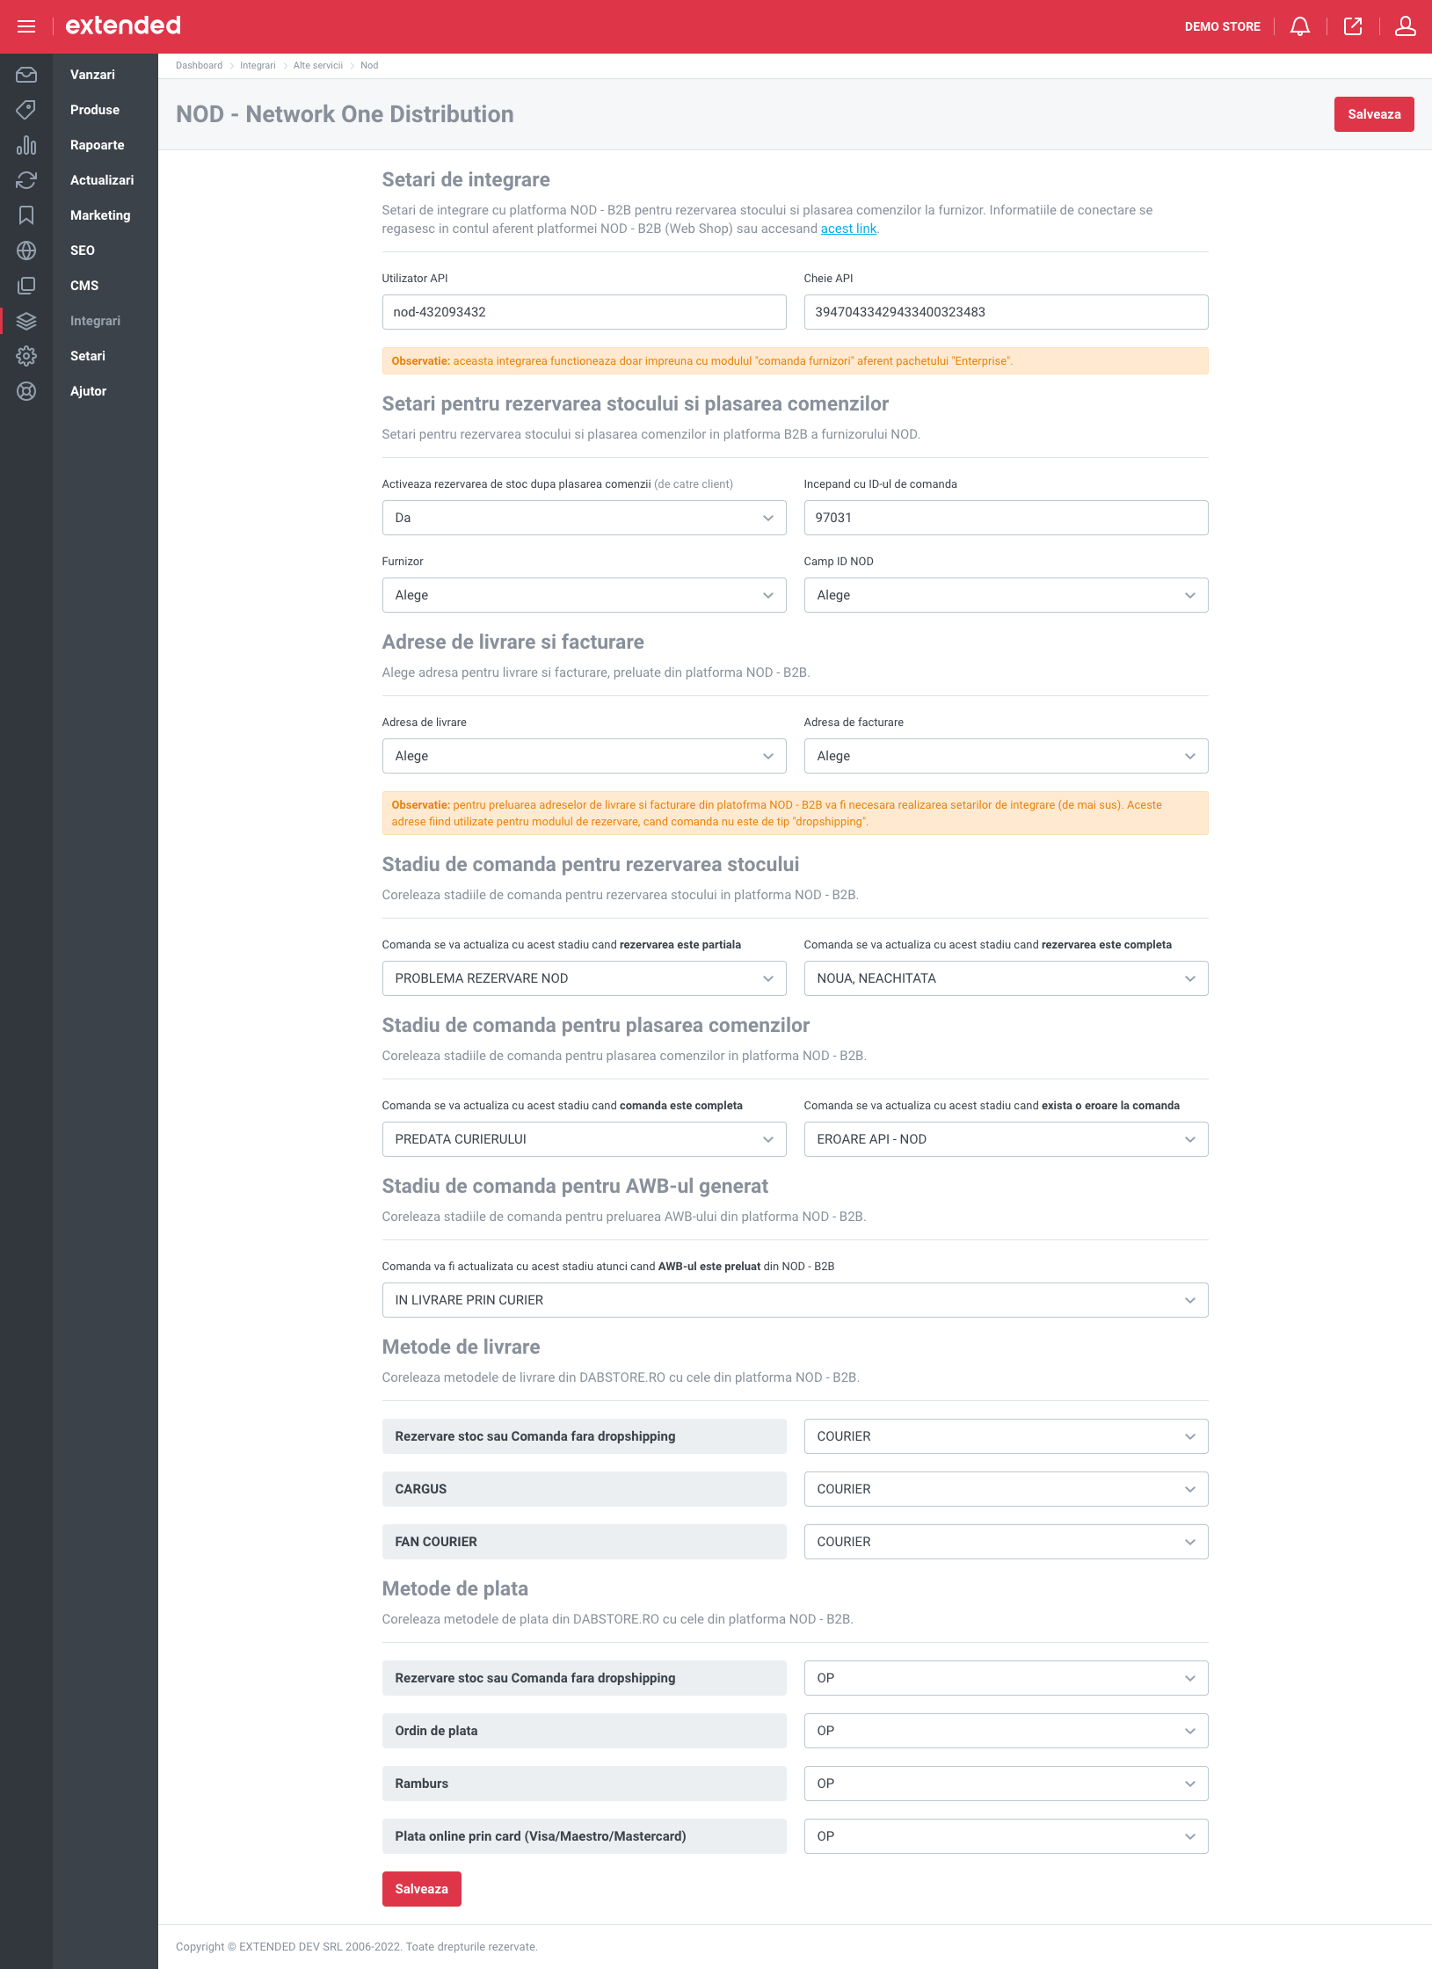This screenshot has width=1432, height=1969.
Task: Open the user account icon
Action: pyautogui.click(x=1406, y=26)
